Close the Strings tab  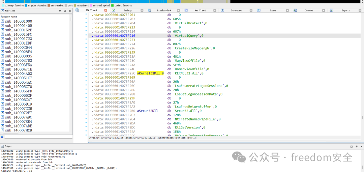tap(142, 10)
